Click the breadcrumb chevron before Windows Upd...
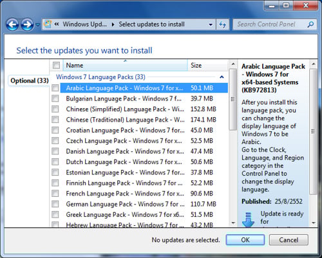The height and width of the screenshot is (258, 322). 57,24
